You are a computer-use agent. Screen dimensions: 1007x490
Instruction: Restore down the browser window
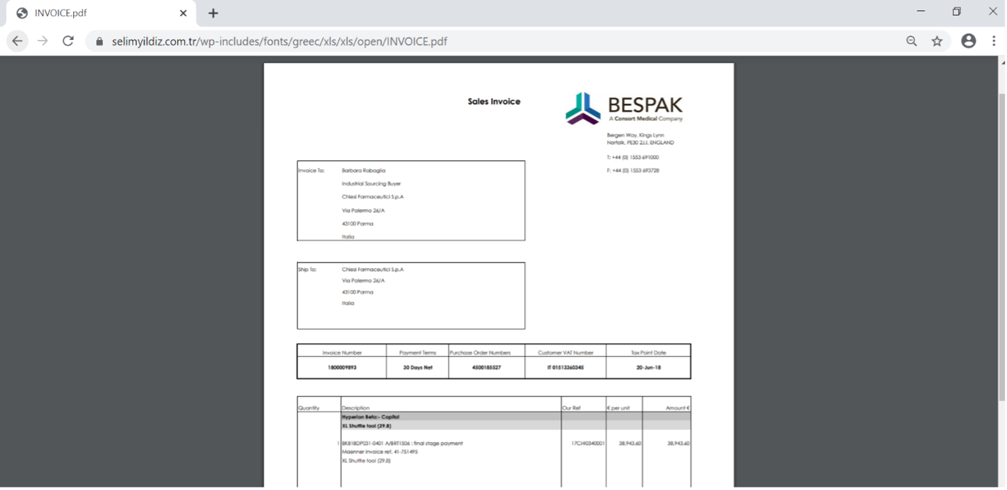(957, 11)
